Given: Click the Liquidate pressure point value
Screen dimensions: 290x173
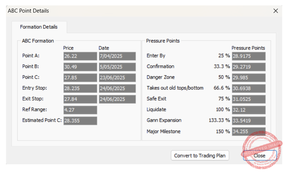Looking at the screenshot, I should (248, 110).
